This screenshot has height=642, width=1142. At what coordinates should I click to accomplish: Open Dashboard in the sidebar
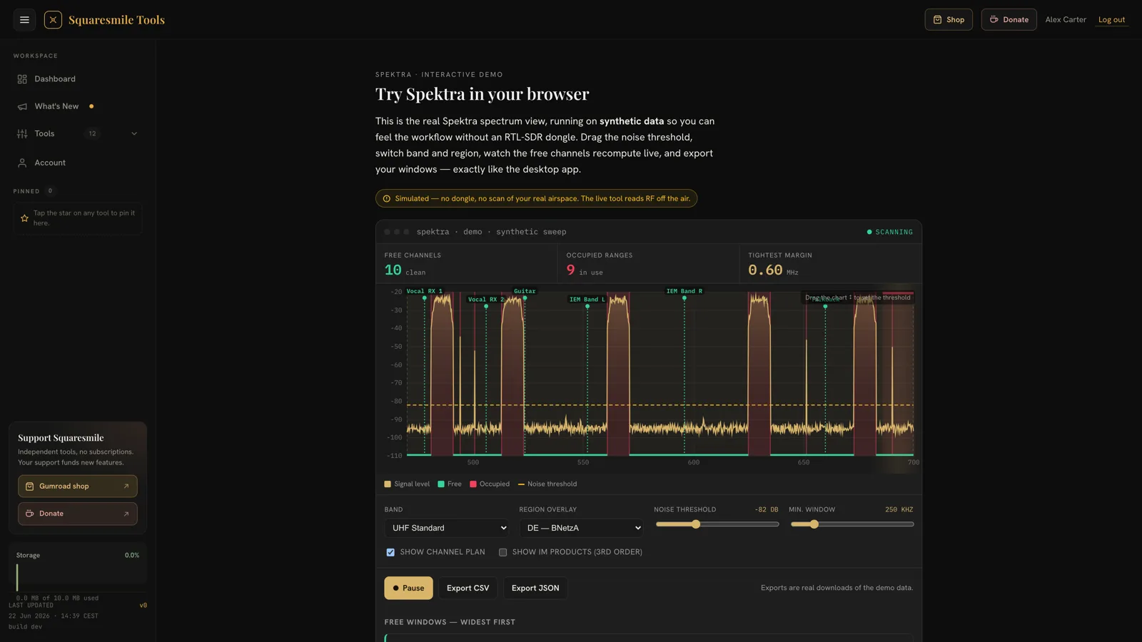(78, 79)
